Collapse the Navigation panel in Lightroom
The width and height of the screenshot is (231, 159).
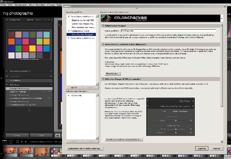click(x=7, y=20)
